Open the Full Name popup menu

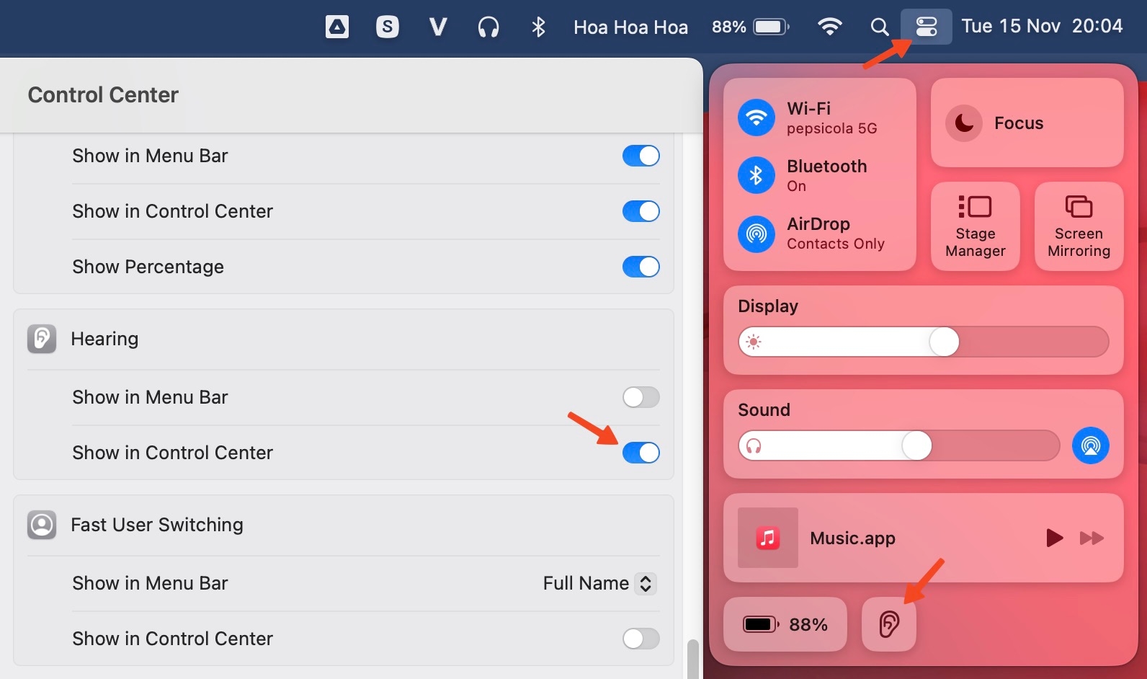599,583
